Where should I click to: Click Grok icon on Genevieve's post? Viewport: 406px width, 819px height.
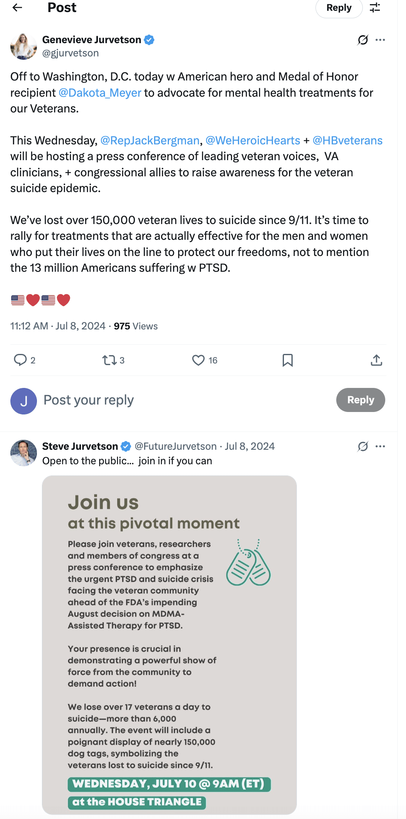tap(363, 40)
